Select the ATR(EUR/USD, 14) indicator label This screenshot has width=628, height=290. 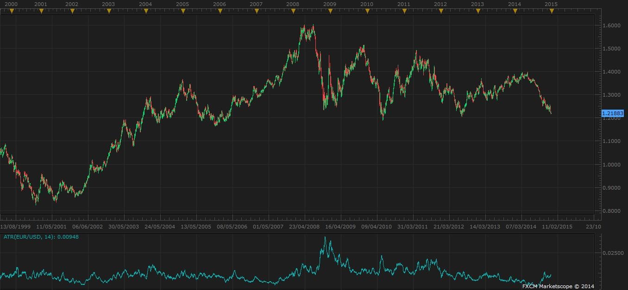(41, 237)
